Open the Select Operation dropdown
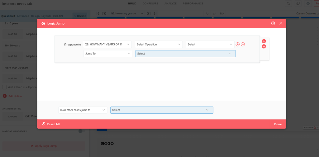 coord(159,44)
